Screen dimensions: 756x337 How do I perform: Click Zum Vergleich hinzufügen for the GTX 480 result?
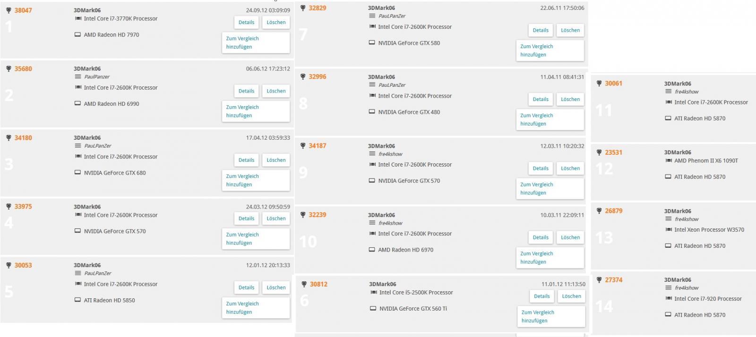tap(550, 119)
